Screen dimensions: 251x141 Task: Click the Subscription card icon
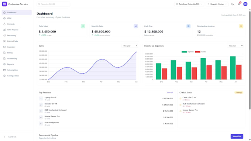tap(4, 70)
